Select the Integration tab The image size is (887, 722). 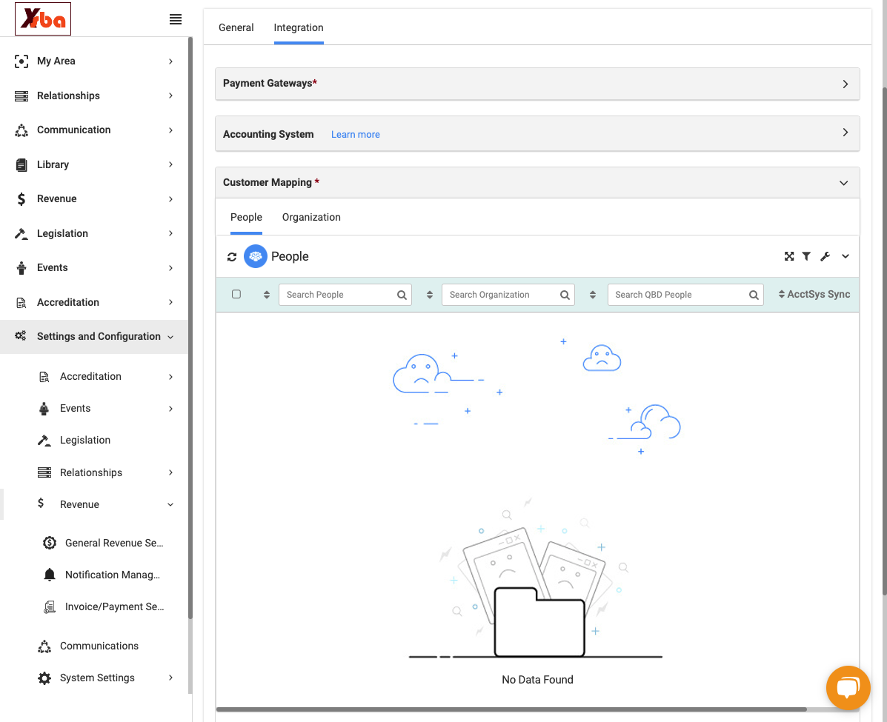(299, 27)
